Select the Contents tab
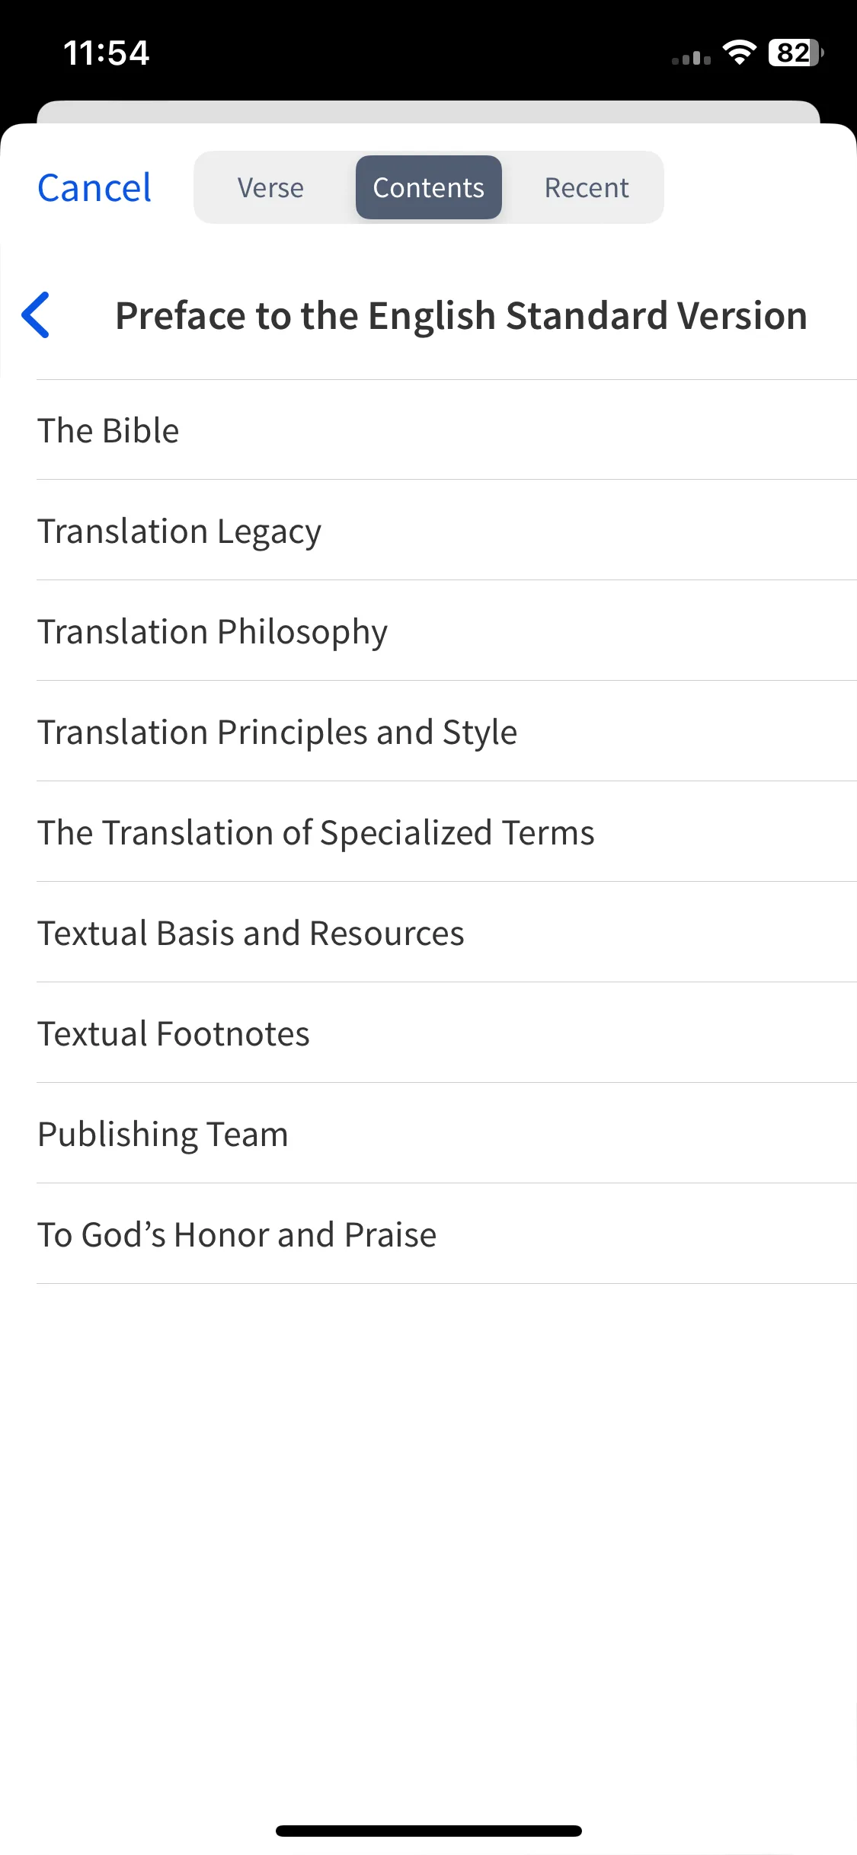The width and height of the screenshot is (857, 1855). click(429, 187)
